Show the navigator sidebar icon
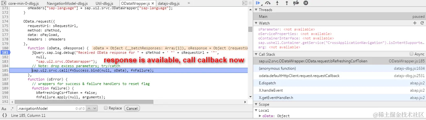 [3, 3]
